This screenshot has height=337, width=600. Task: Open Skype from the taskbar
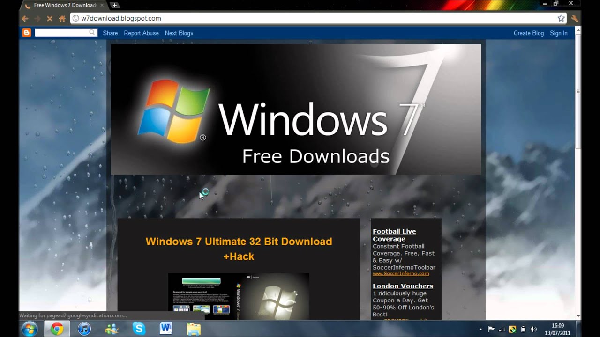coord(139,329)
